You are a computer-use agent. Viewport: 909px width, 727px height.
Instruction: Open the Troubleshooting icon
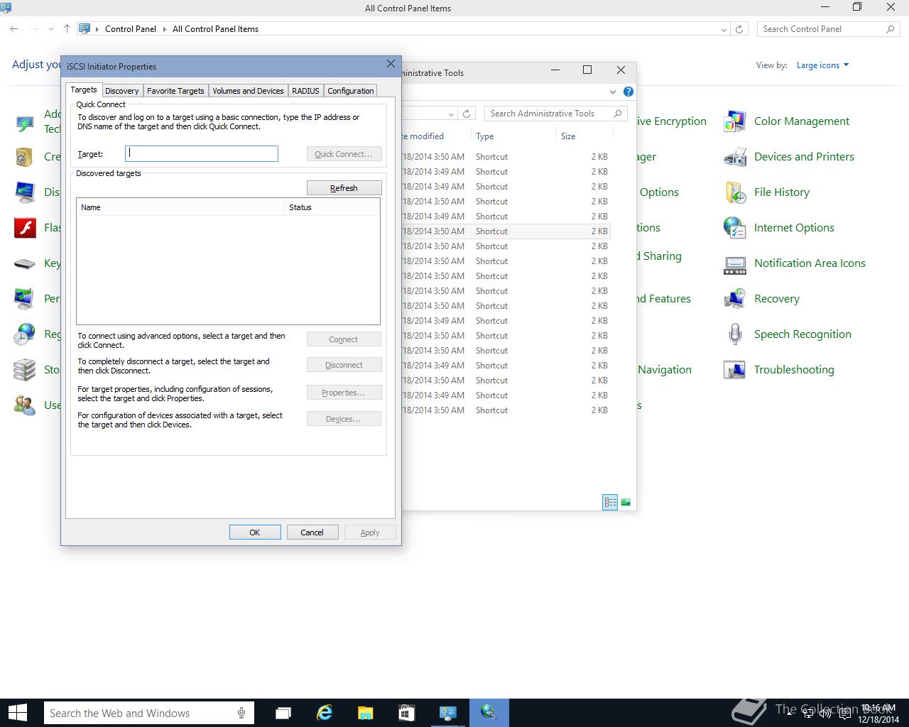[x=734, y=370]
